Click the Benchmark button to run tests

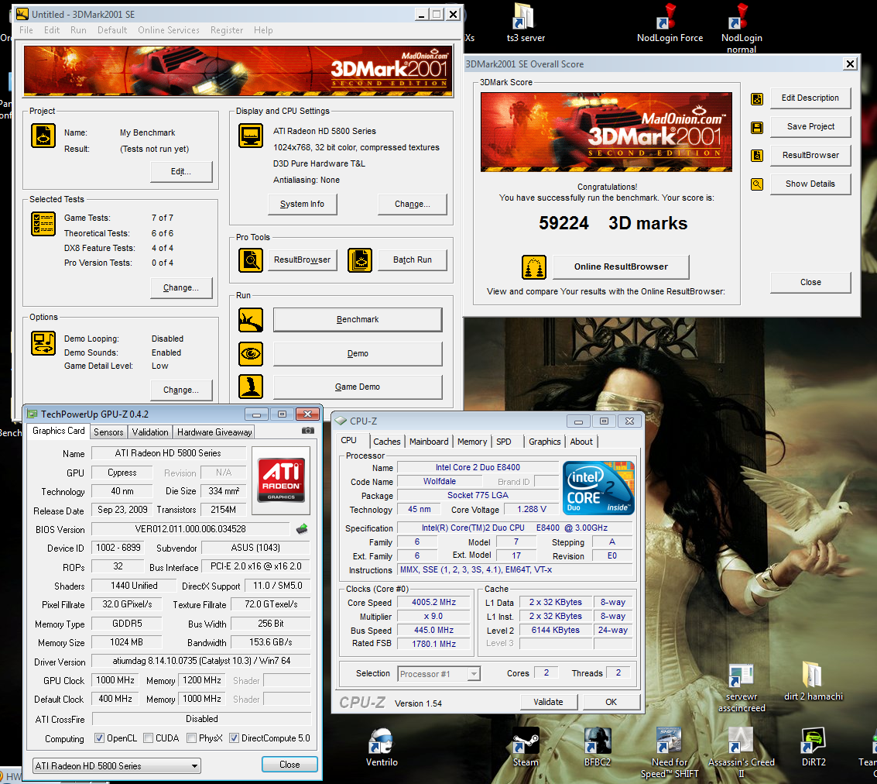(x=358, y=319)
